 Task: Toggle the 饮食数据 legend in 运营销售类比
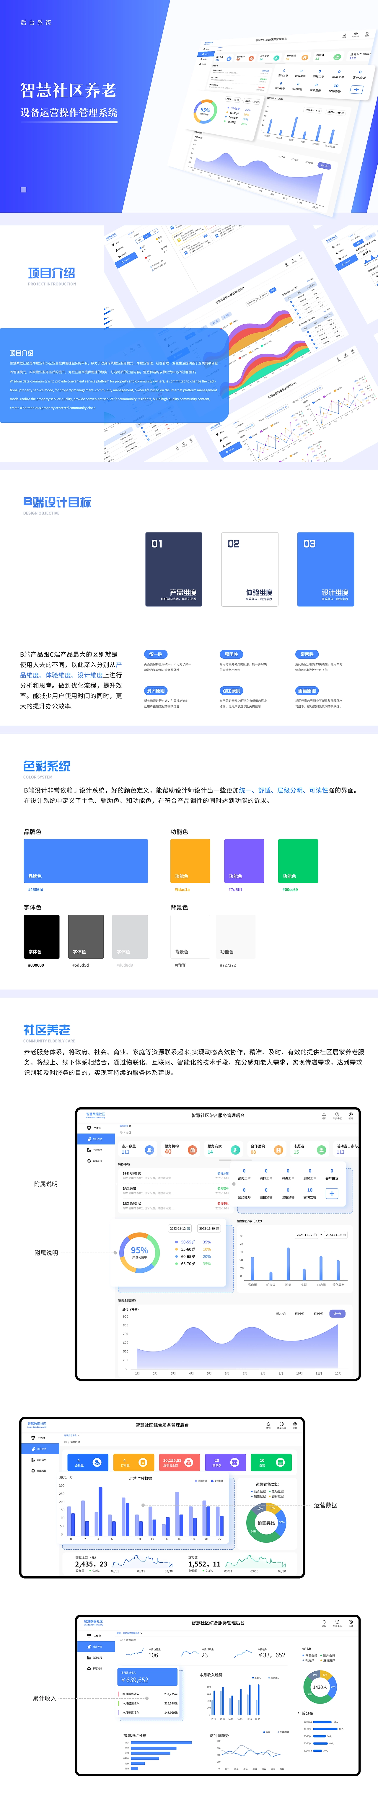point(258,1492)
